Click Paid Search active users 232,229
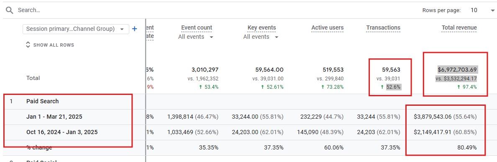The width and height of the screenshot is (497, 162). tap(310, 117)
